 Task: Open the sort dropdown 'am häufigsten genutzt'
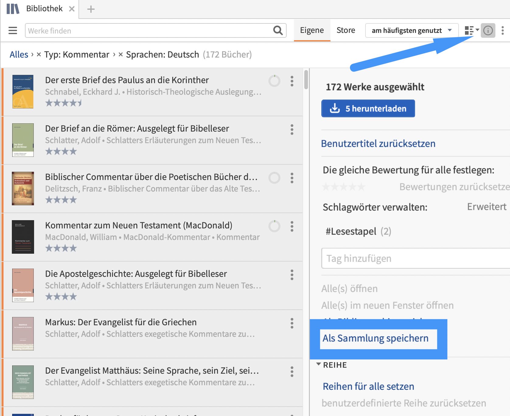tap(412, 30)
